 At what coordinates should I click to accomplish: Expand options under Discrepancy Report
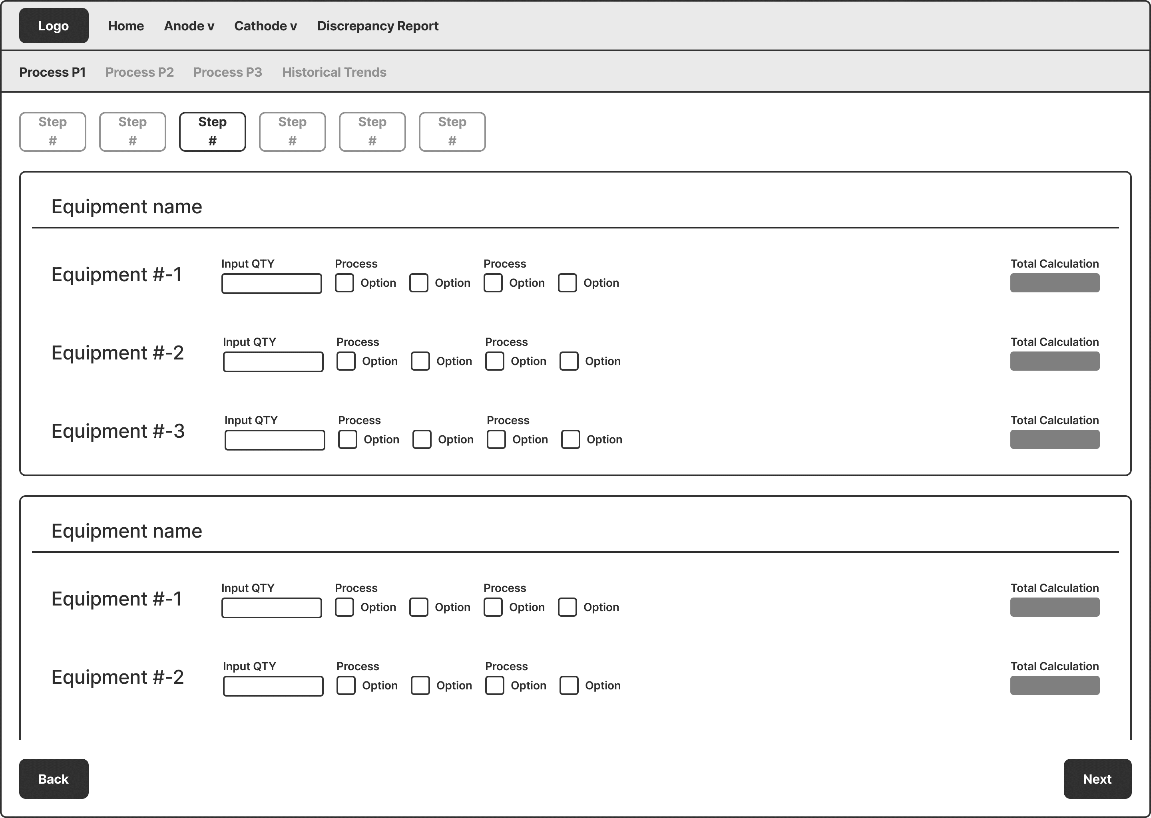(377, 26)
